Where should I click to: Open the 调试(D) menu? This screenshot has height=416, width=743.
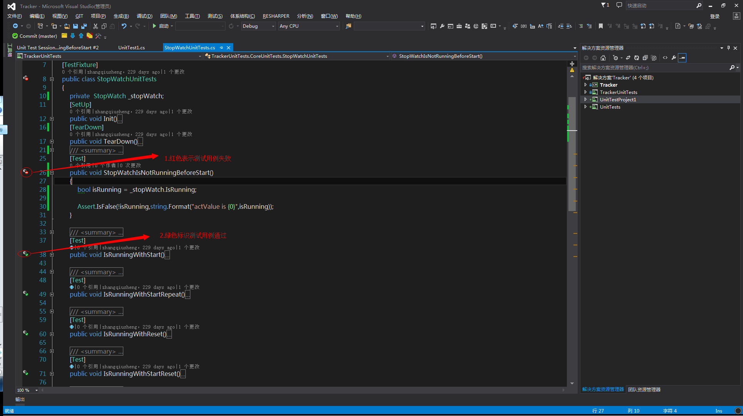click(145, 16)
